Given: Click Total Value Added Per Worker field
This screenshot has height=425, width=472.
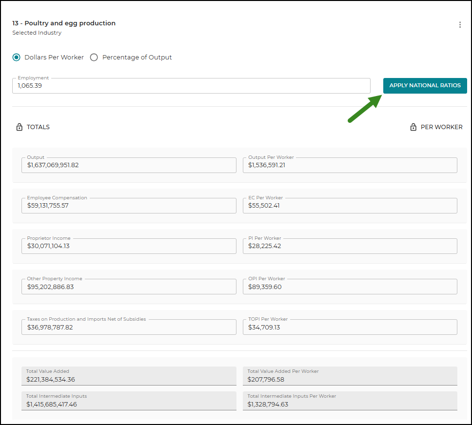Looking at the screenshot, I should pyautogui.click(x=350, y=376).
